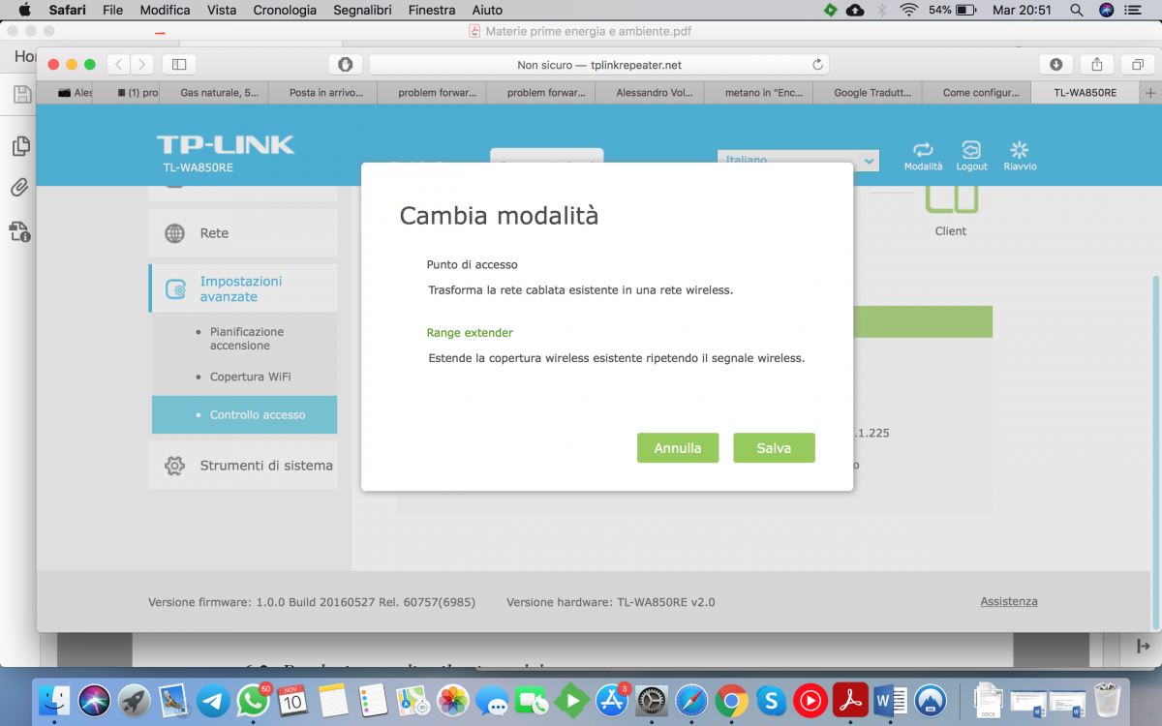Screen dimensions: 1162x726
Task: Open the Pianificazione accensione submenu item
Action: (x=247, y=339)
